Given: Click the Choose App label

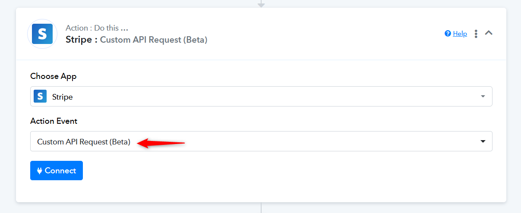Looking at the screenshot, I should pos(54,76).
